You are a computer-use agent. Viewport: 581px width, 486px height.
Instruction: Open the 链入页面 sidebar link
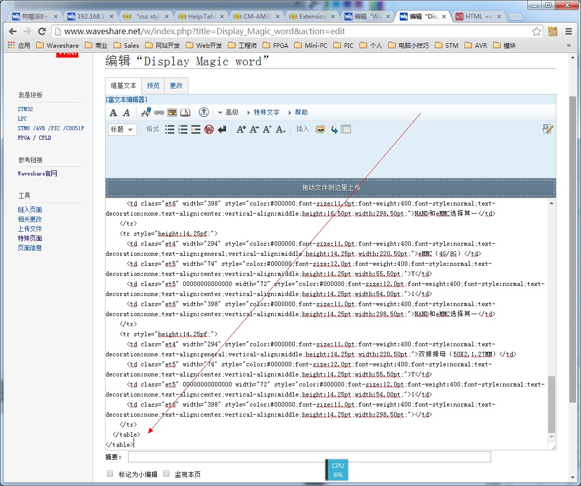click(30, 210)
